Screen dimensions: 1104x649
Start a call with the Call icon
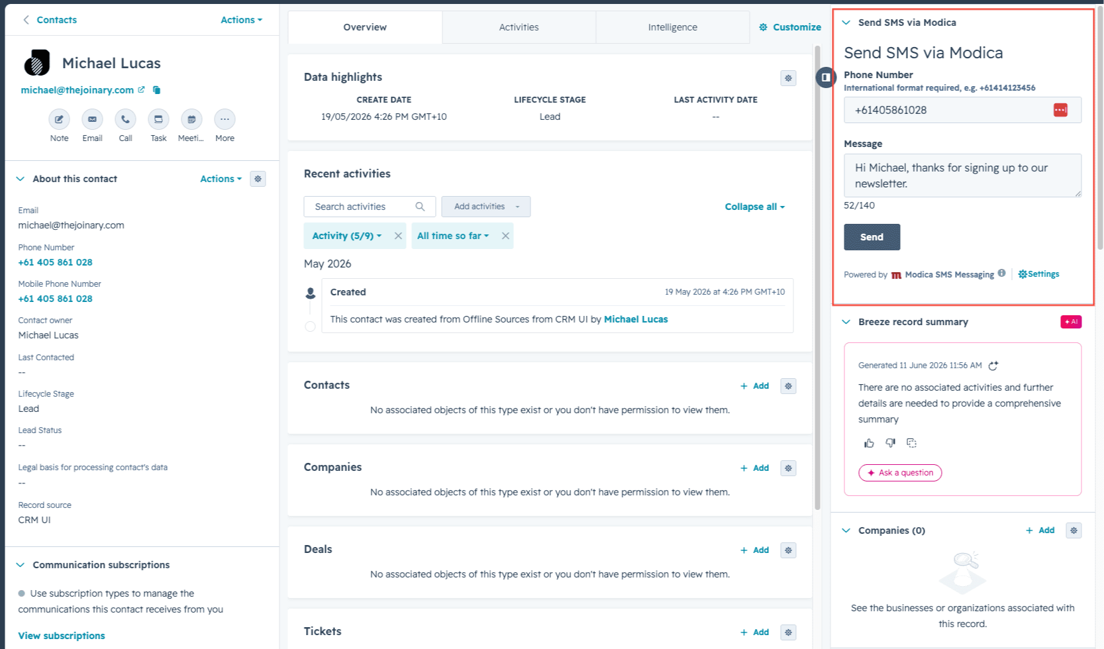[x=125, y=119]
